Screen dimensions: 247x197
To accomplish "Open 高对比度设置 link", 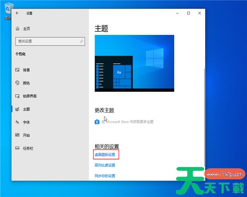I will point(105,165).
